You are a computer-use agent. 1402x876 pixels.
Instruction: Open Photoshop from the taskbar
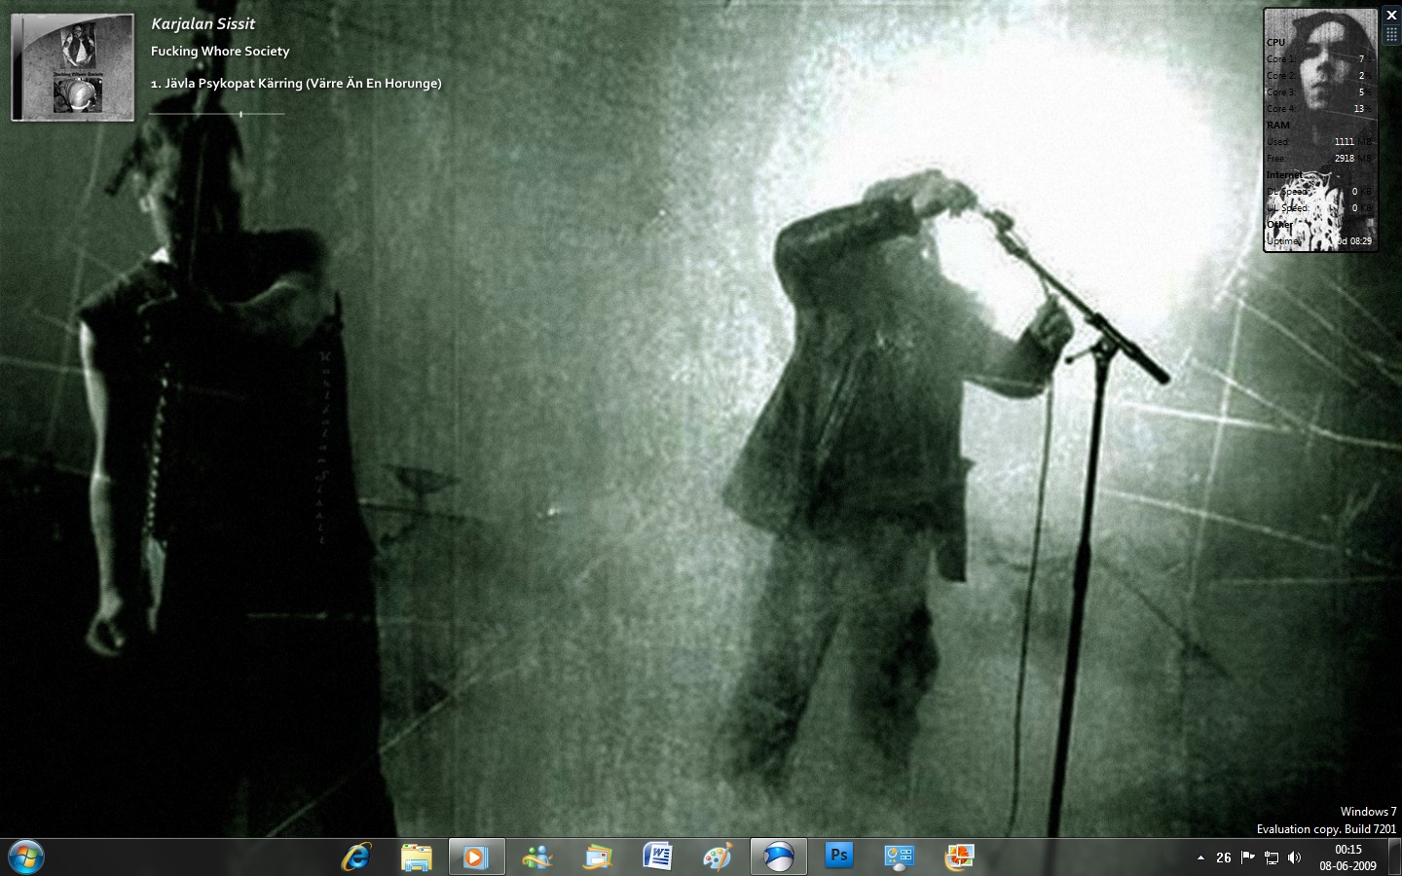[838, 857]
